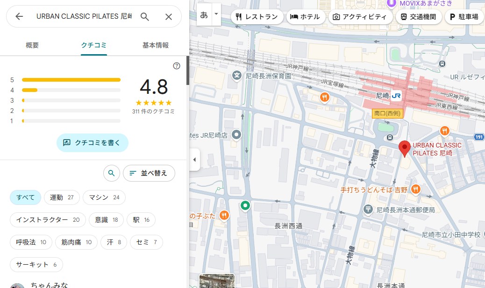Click the 手打ちうどんそば 吉野 restaurant marker

pyautogui.click(x=415, y=190)
